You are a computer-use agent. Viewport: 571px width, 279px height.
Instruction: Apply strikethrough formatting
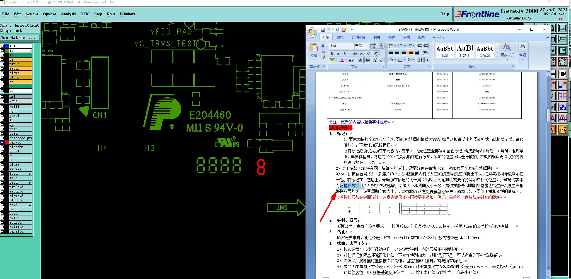tap(355, 53)
